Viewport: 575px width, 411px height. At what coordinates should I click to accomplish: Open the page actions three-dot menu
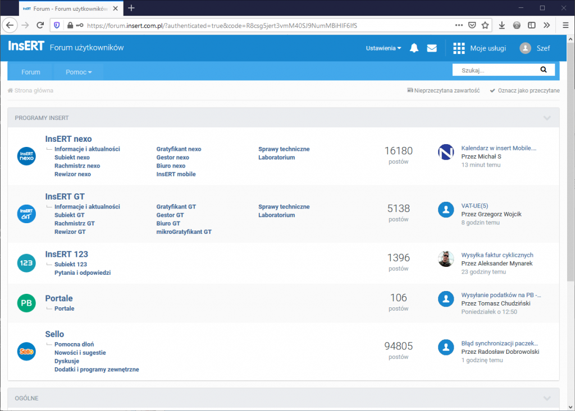(x=459, y=25)
